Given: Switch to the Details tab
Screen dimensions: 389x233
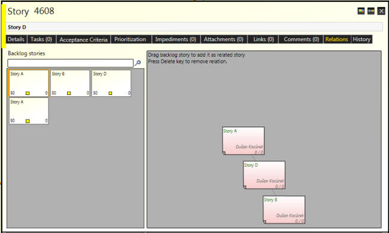Looking at the screenshot, I should pyautogui.click(x=16, y=39).
